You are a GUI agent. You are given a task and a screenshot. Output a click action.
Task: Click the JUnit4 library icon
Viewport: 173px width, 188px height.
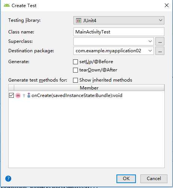79,20
